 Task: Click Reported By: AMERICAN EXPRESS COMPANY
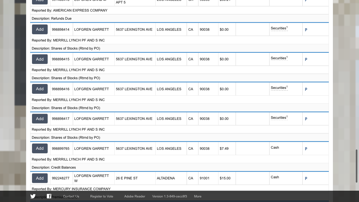click(69, 10)
